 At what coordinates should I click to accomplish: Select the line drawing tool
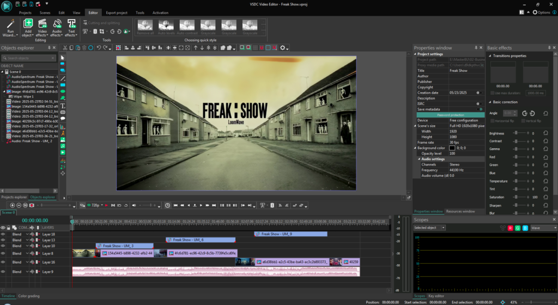point(63,78)
